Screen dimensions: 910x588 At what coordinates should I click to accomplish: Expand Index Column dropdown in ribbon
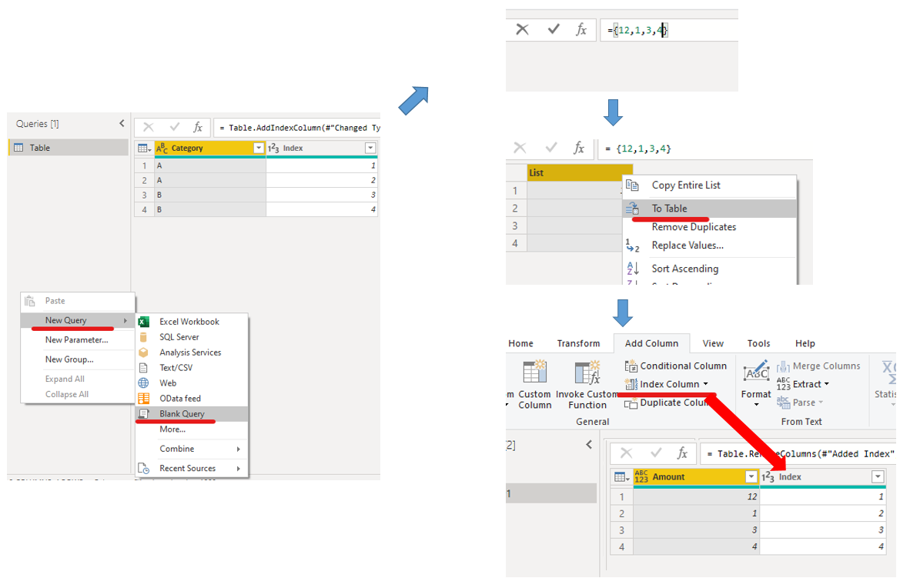point(706,384)
